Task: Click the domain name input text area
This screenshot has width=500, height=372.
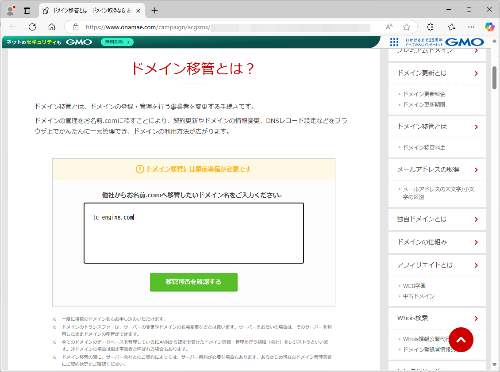Action: click(194, 233)
